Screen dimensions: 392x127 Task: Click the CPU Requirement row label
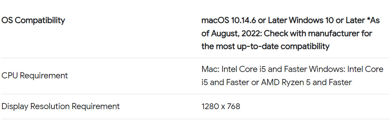point(34,76)
